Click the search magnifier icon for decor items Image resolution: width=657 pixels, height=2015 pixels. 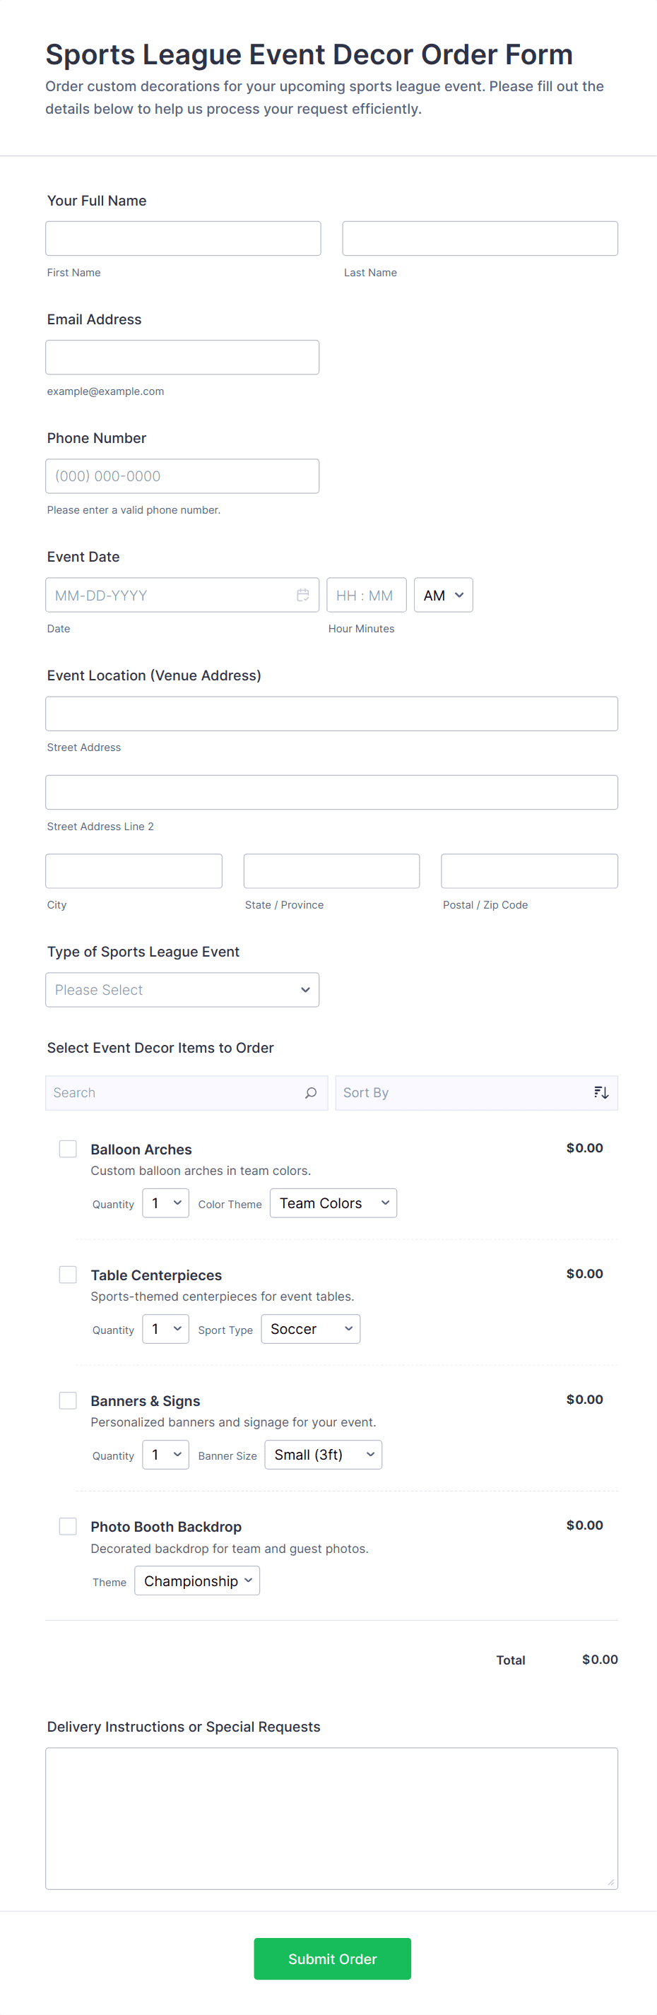pos(311,1093)
